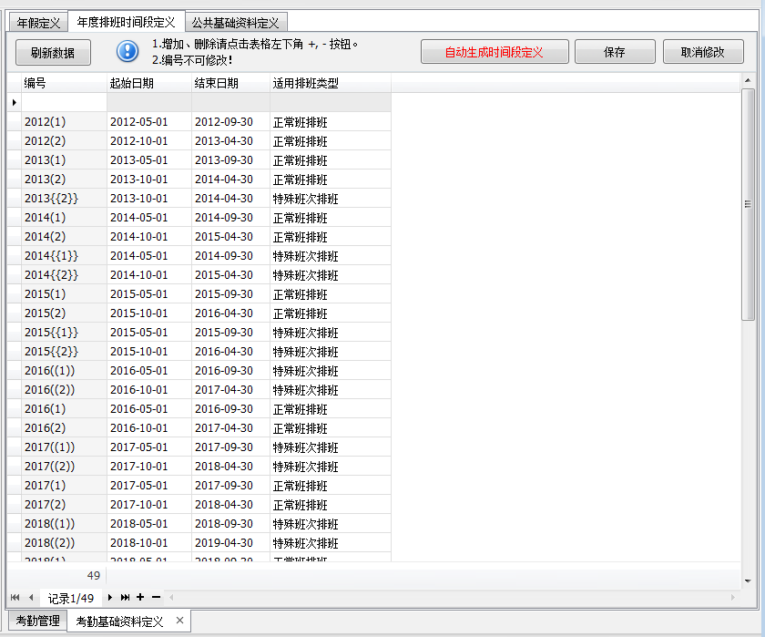Go to next record in navigator
The width and height of the screenshot is (765, 637).
[110, 597]
